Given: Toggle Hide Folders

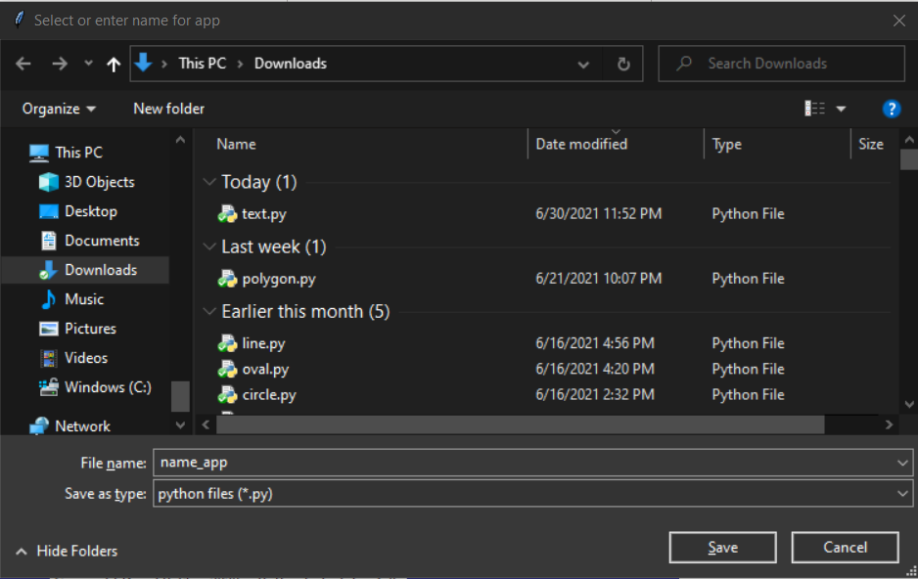Looking at the screenshot, I should tap(67, 551).
